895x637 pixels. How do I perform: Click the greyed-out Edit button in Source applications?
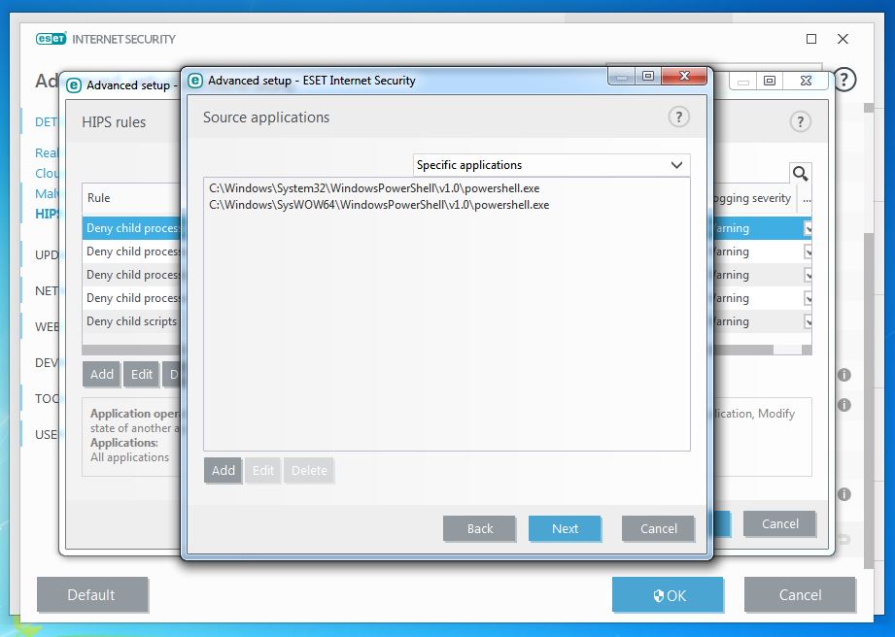tap(263, 471)
